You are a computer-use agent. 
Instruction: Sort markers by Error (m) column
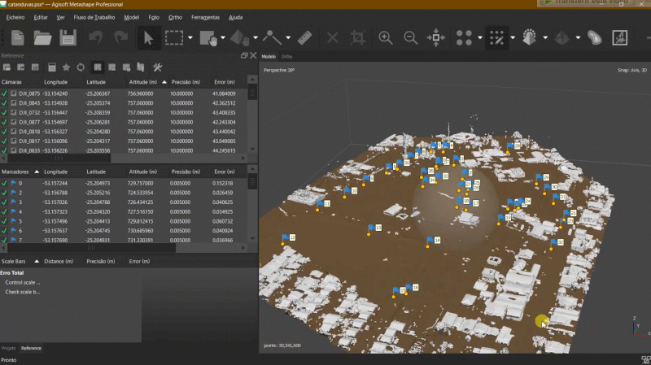(225, 172)
